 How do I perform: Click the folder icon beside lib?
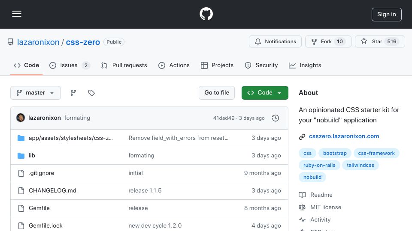[21, 156]
